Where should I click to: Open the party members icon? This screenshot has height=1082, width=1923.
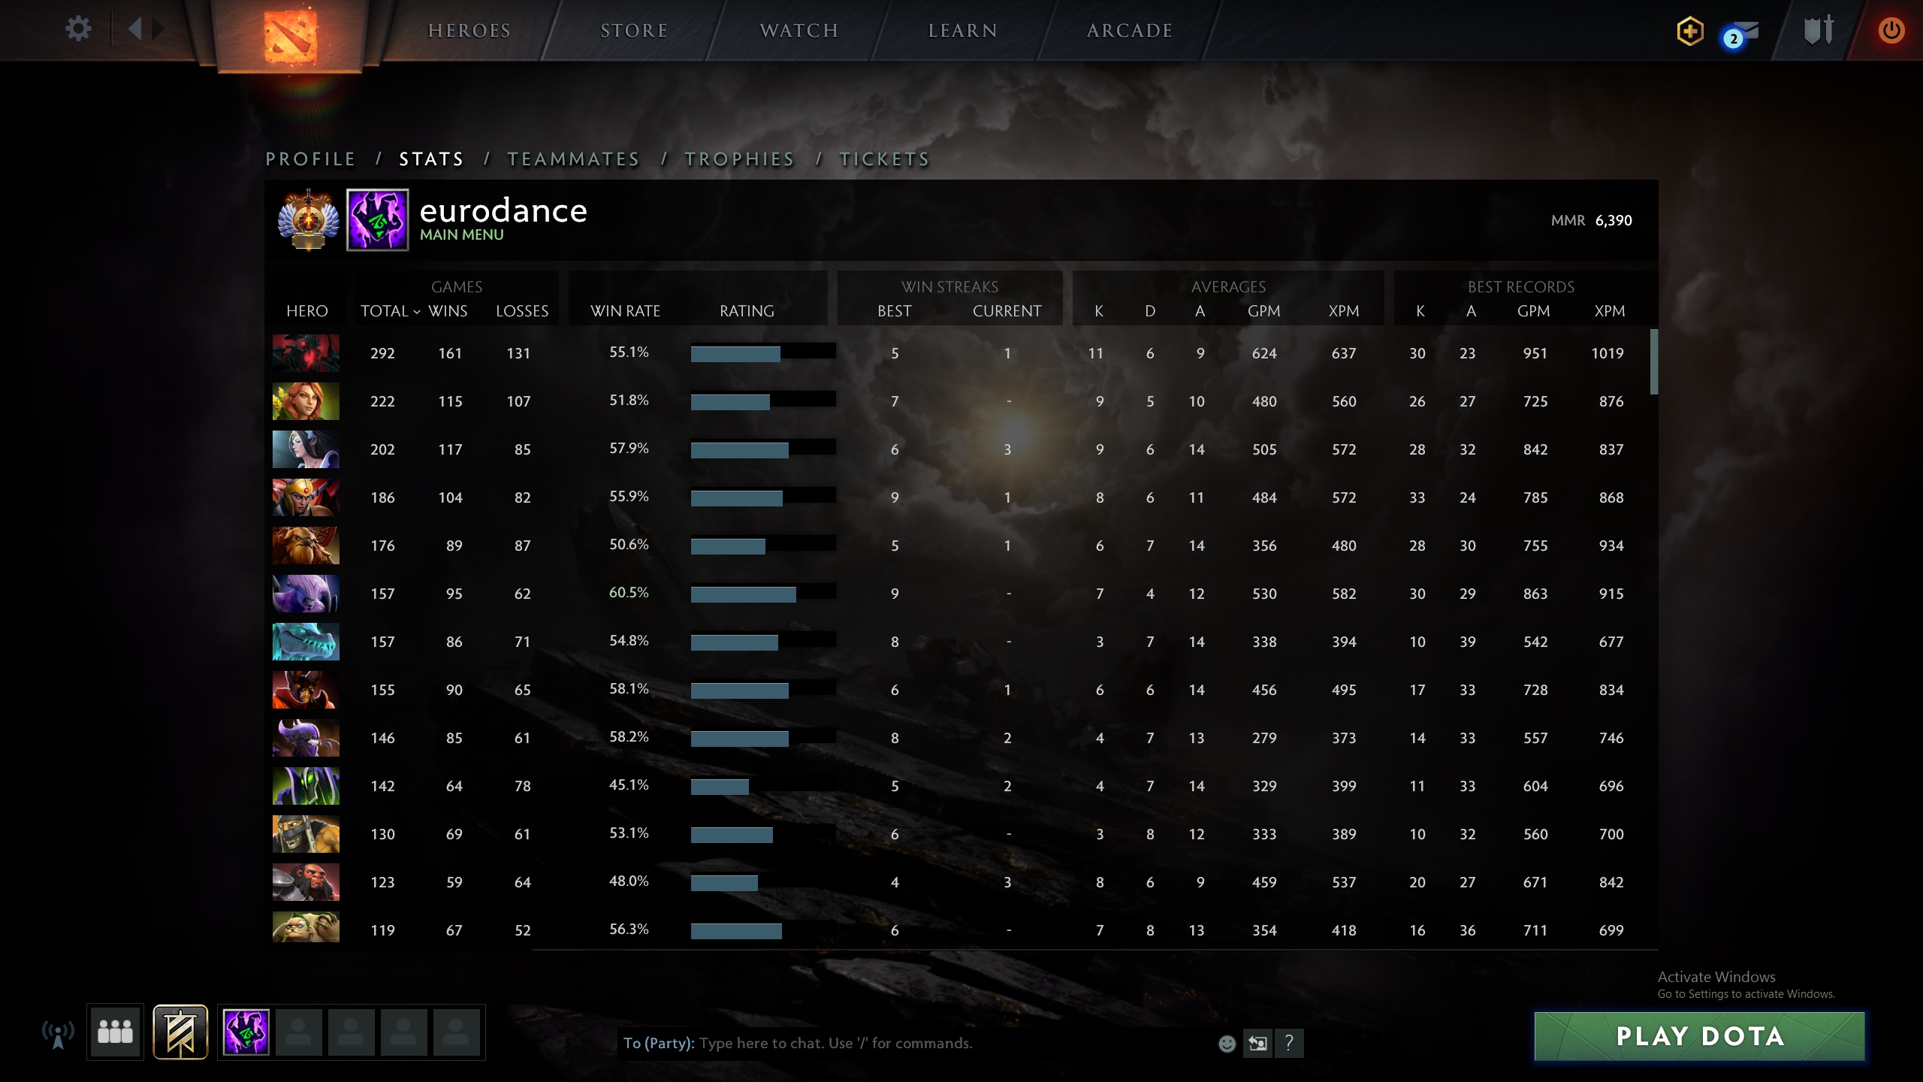(x=115, y=1032)
